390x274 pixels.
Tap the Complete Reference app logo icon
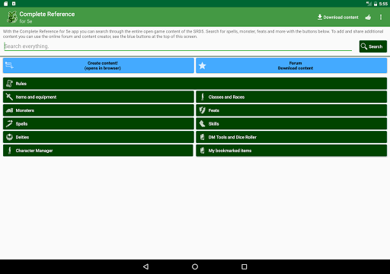point(12,17)
